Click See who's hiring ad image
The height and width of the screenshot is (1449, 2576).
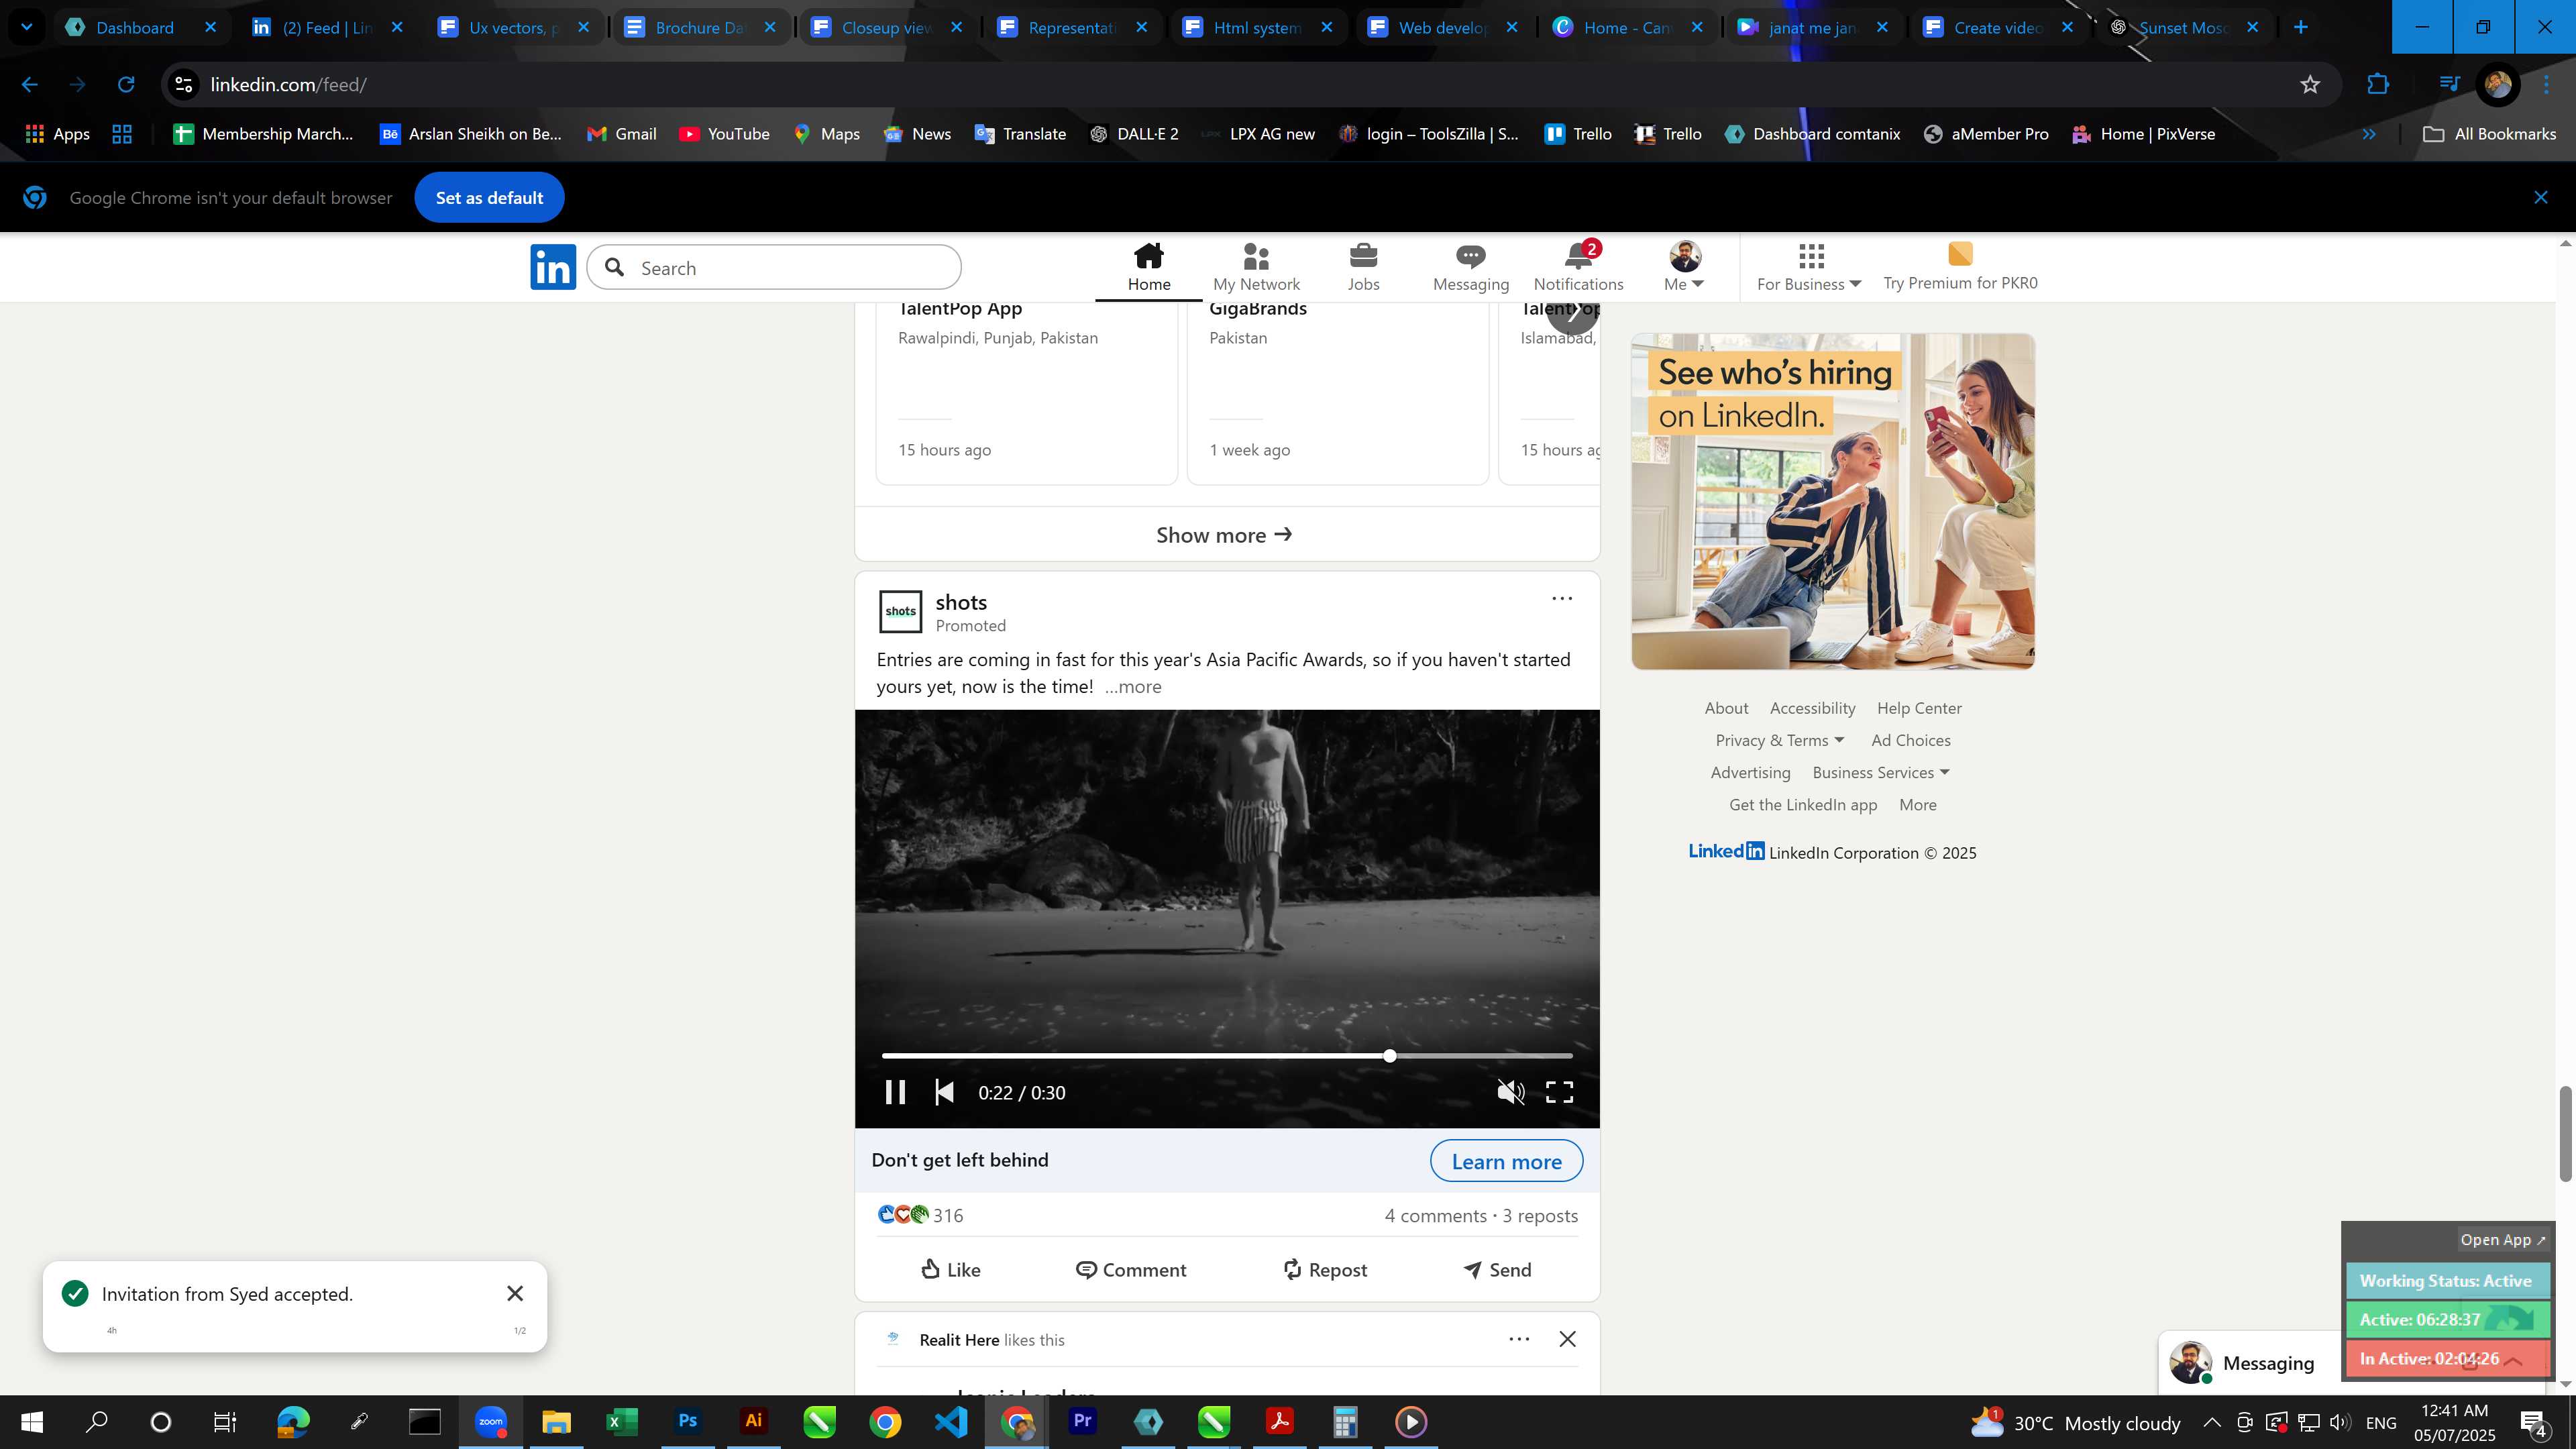(1832, 501)
